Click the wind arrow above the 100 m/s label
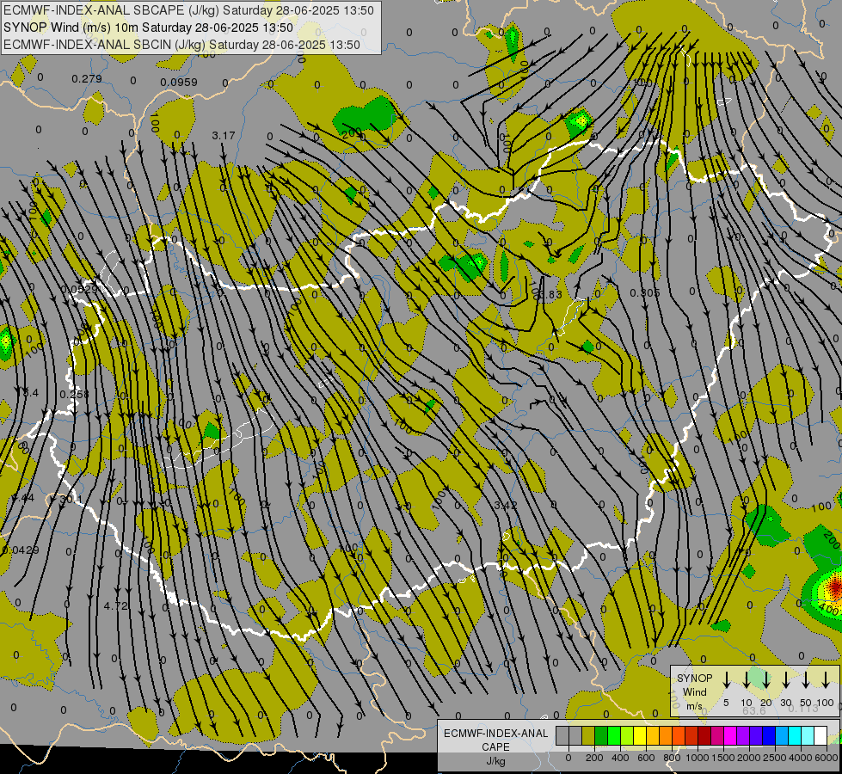This screenshot has height=774, width=842. pyautogui.click(x=826, y=679)
